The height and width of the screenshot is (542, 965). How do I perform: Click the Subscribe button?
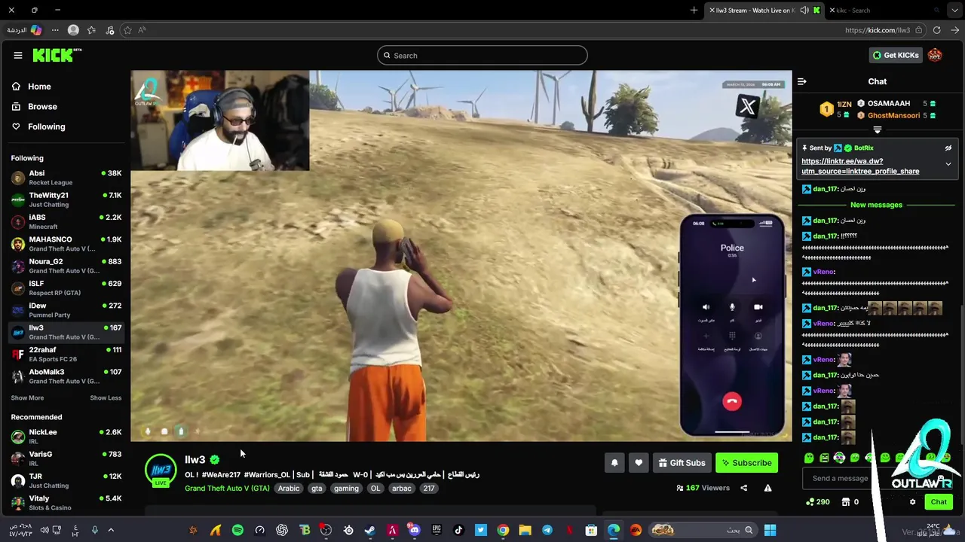pyautogui.click(x=746, y=463)
